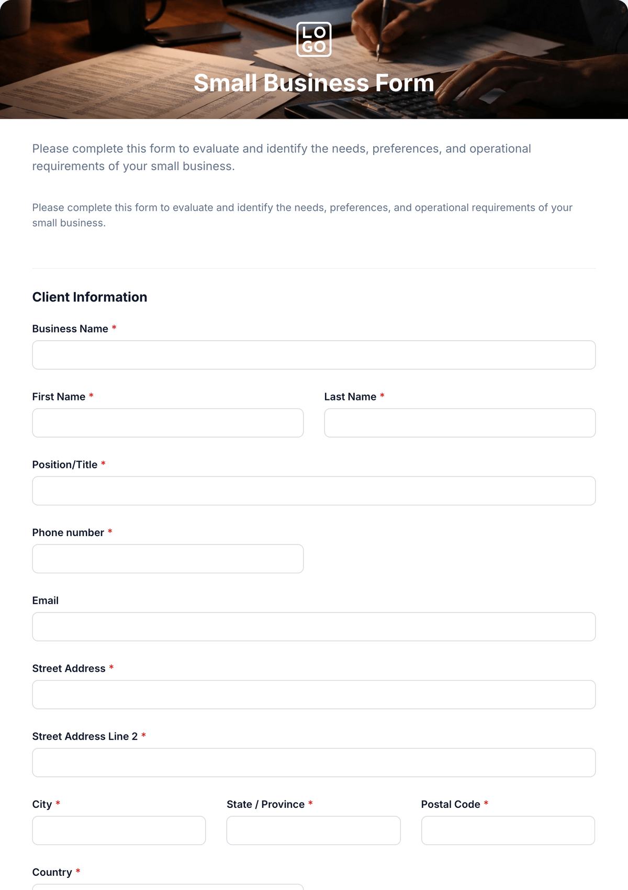Focus the State / Province field
628x890 pixels.
click(313, 830)
